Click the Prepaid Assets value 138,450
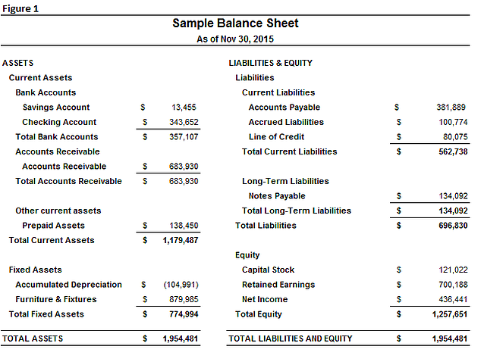 [183, 226]
